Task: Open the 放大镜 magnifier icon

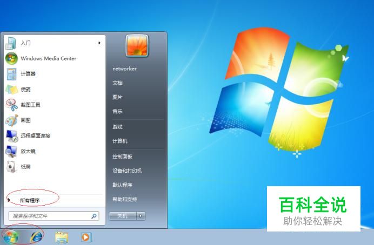Action: [11, 152]
